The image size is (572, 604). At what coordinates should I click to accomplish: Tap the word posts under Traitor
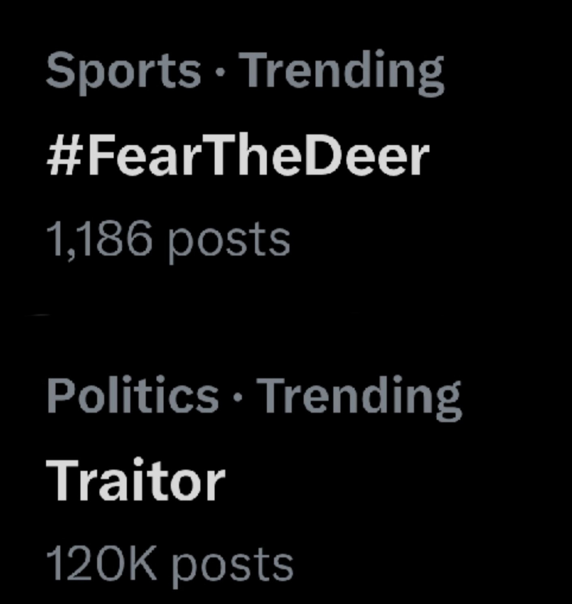[233, 565]
